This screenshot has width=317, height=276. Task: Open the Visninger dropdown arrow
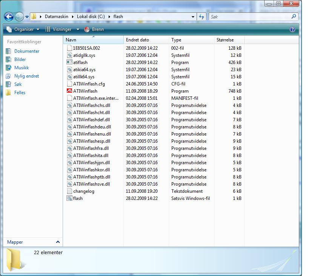pyautogui.click(x=78, y=29)
